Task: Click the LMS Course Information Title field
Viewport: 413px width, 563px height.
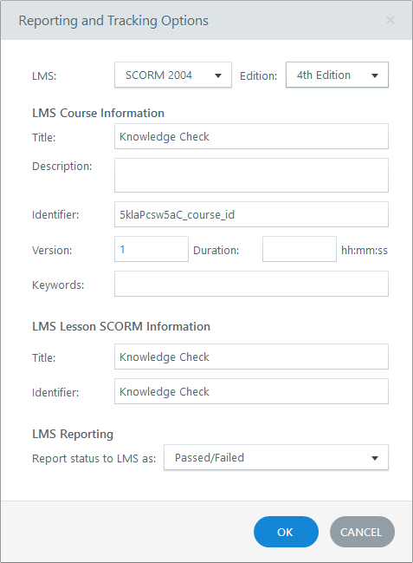Action: [x=251, y=136]
